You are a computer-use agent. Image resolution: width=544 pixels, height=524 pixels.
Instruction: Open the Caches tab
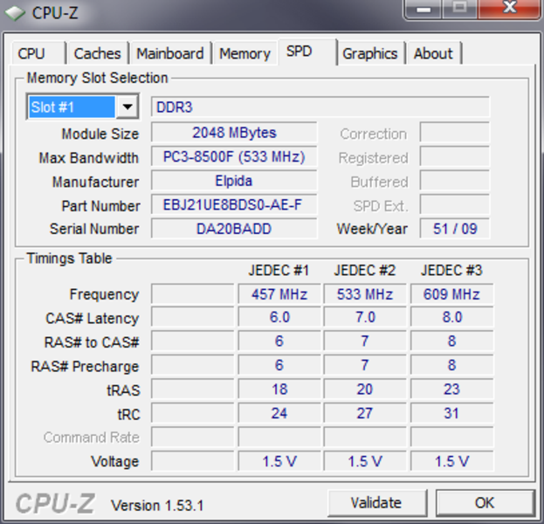(98, 53)
